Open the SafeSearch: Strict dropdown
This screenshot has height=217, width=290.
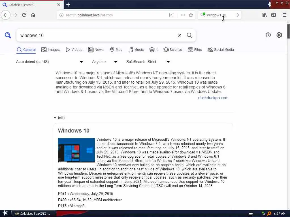[148, 62]
